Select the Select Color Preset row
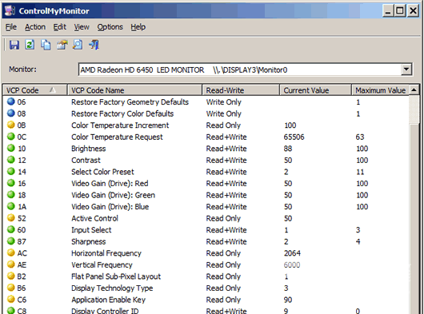The width and height of the screenshot is (424, 314). click(x=206, y=172)
